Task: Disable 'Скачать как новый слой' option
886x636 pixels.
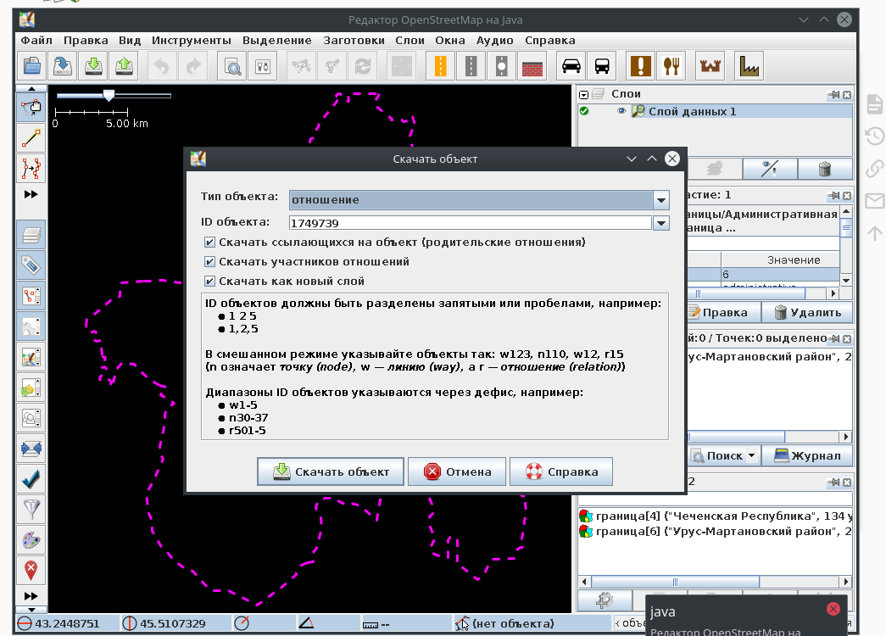Action: click(209, 282)
